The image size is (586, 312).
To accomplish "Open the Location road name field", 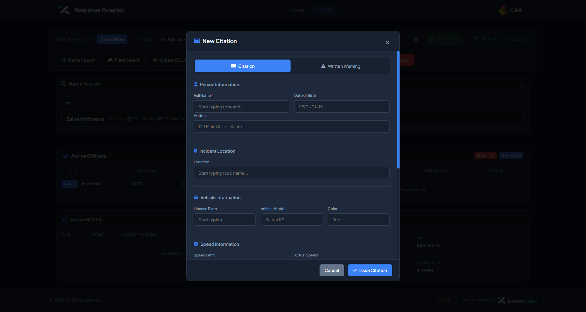I will [x=291, y=173].
